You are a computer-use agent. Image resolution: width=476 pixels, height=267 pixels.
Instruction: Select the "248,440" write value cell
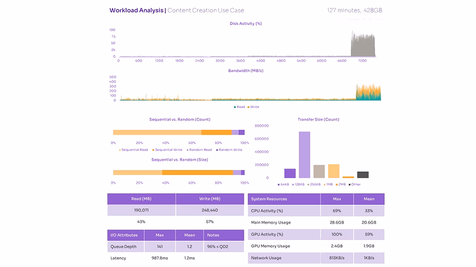210,210
